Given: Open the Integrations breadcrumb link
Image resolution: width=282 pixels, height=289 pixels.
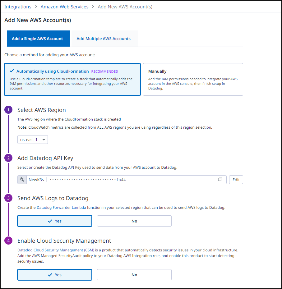Looking at the screenshot, I should [18, 7].
